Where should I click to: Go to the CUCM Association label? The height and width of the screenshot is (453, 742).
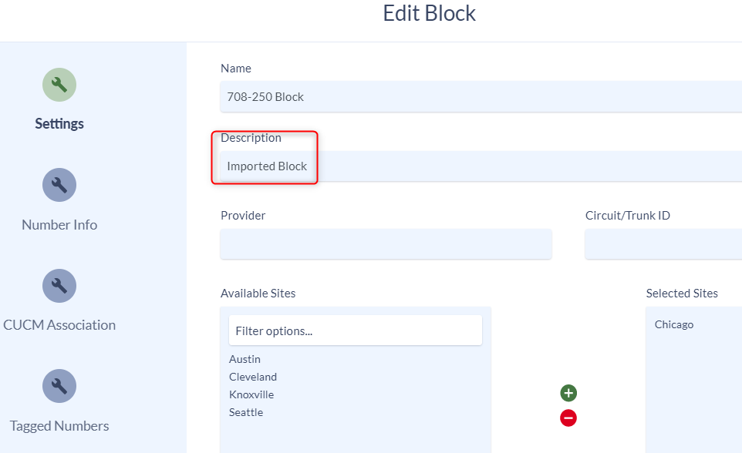[59, 325]
